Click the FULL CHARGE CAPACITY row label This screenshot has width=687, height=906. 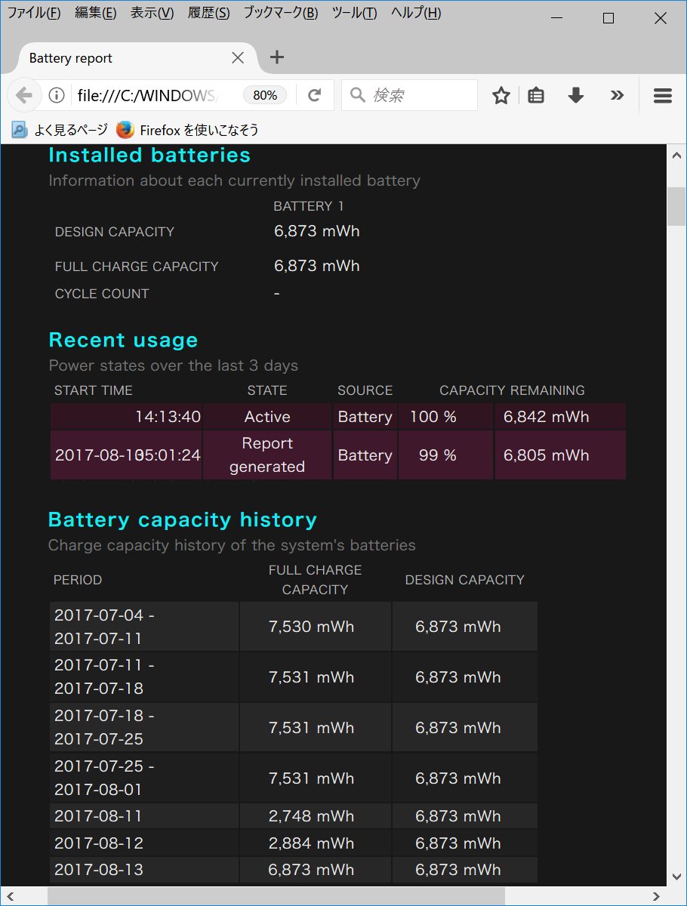[137, 267]
